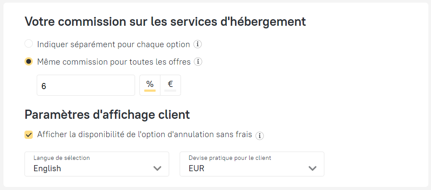Image resolution: width=431 pixels, height=190 pixels.
Task: Switch commission unit to percent (%)
Action: [x=150, y=85]
